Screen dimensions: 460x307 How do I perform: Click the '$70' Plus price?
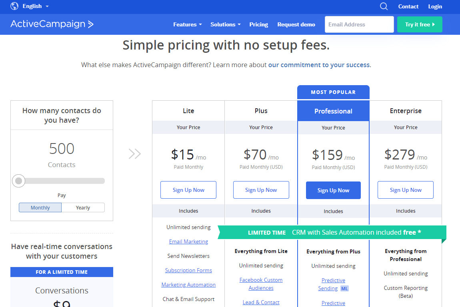pos(255,155)
